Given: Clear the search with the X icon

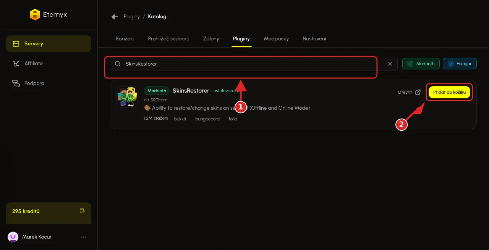Looking at the screenshot, I should (x=390, y=64).
